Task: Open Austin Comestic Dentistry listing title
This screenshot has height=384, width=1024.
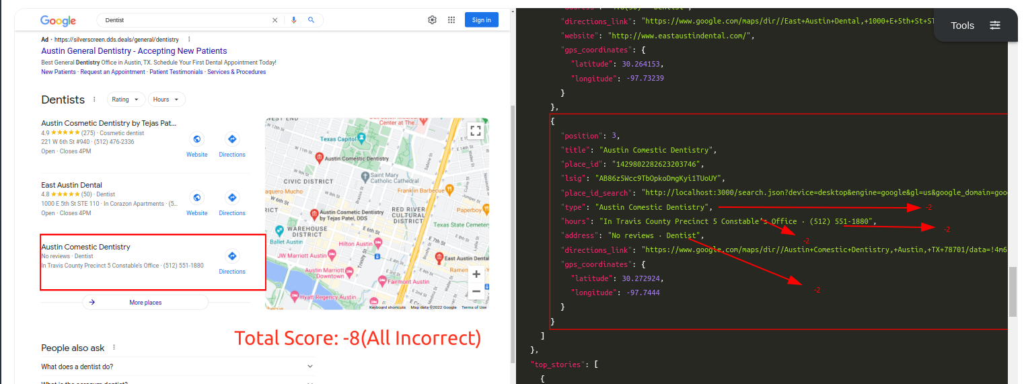Action: pyautogui.click(x=85, y=247)
